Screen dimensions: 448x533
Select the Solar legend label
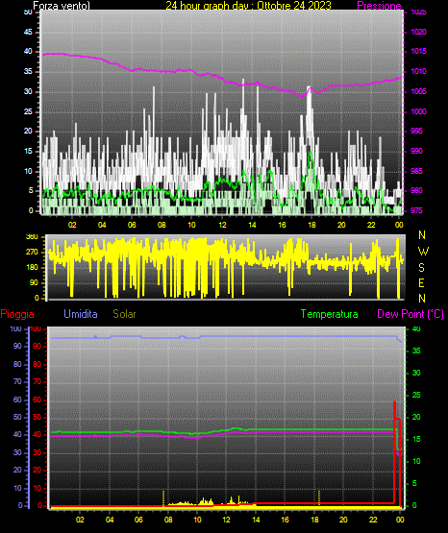tap(125, 314)
